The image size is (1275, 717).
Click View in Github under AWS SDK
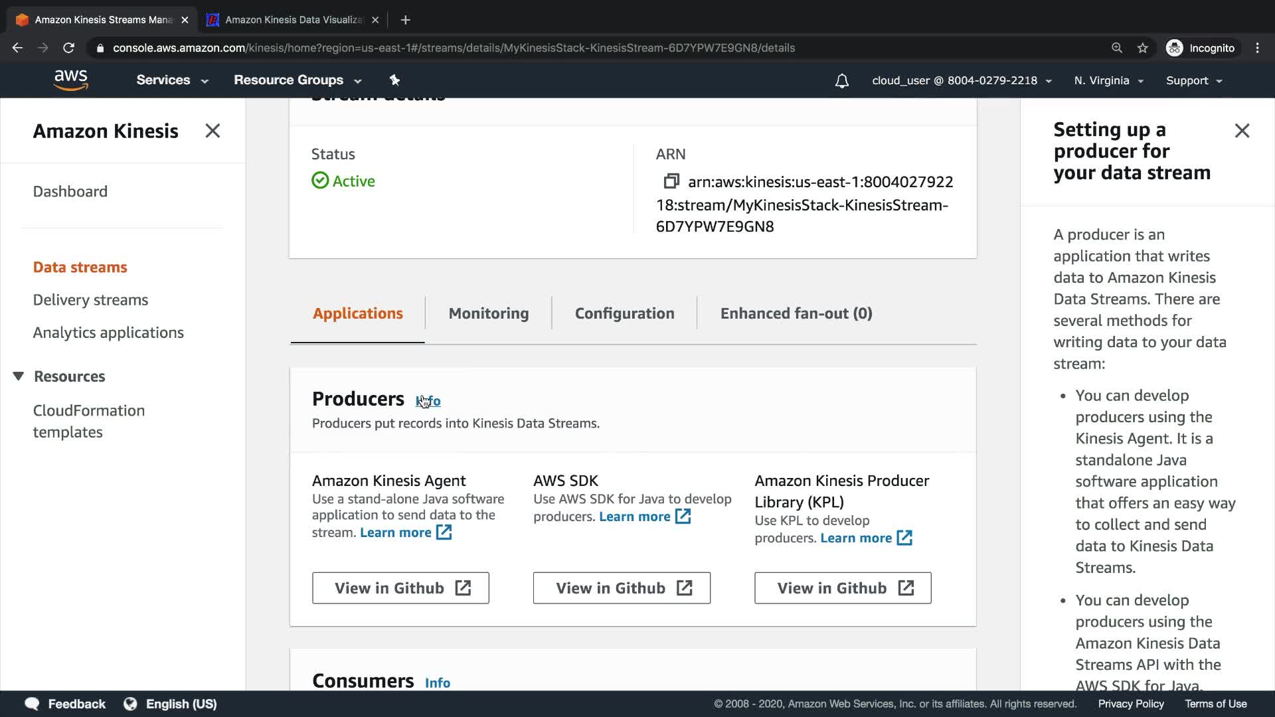622,588
